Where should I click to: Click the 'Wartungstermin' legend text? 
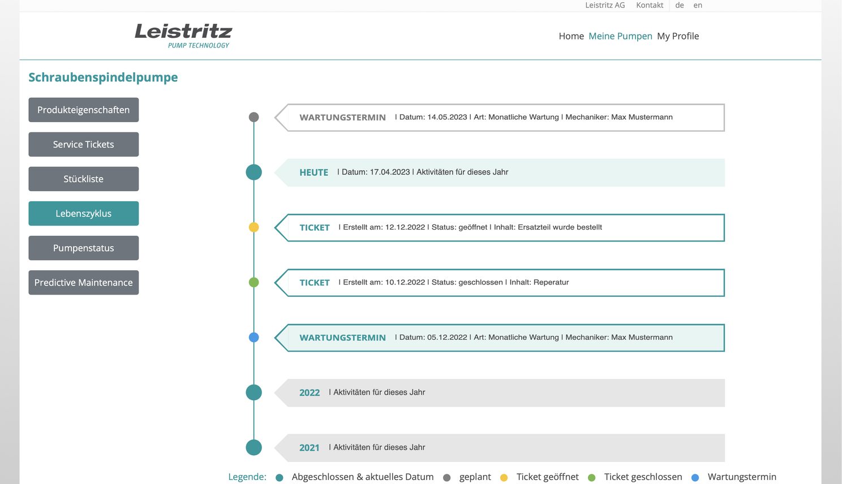(742, 477)
